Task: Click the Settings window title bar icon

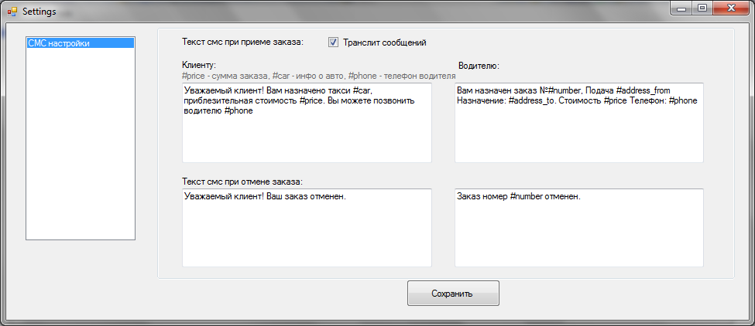Action: click(x=11, y=12)
